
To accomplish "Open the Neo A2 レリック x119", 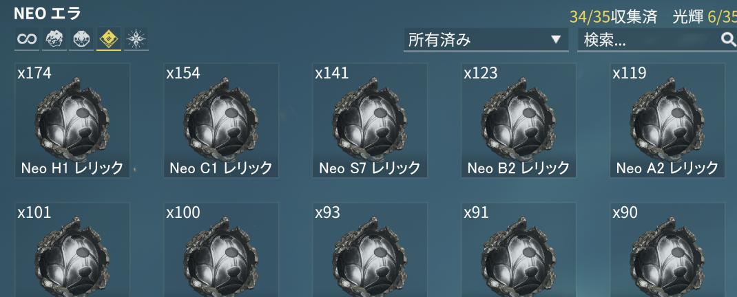I will [x=667, y=120].
